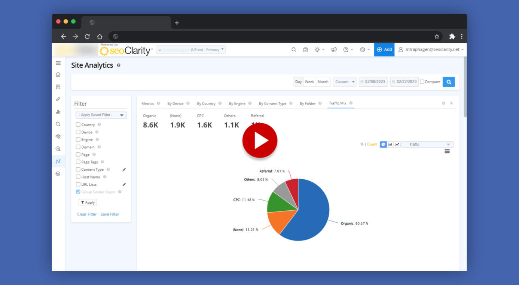Switch to the By Device tab
This screenshot has width=519, height=285.
(x=175, y=103)
